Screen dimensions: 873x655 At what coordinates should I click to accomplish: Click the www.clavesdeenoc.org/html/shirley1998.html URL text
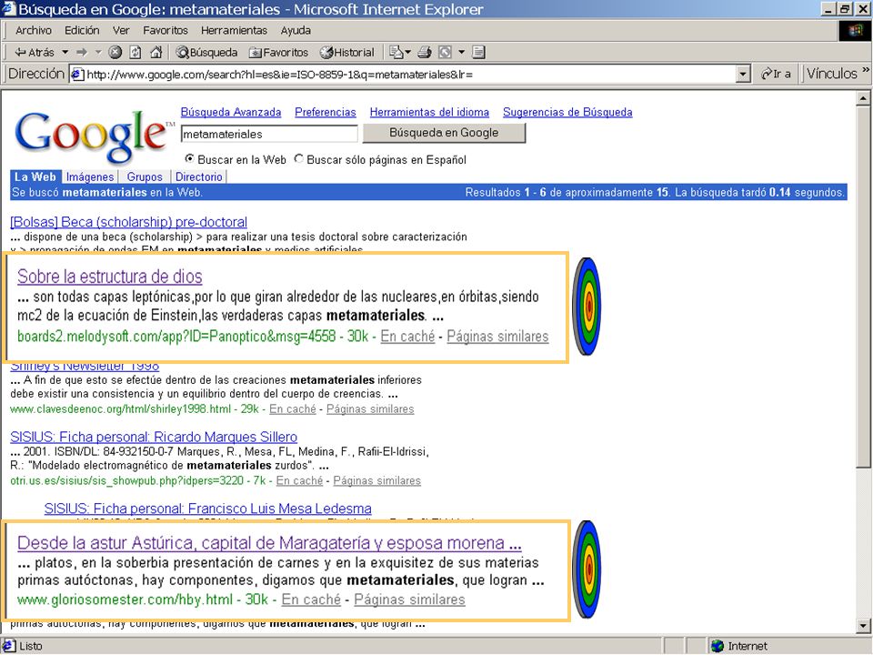pos(120,408)
